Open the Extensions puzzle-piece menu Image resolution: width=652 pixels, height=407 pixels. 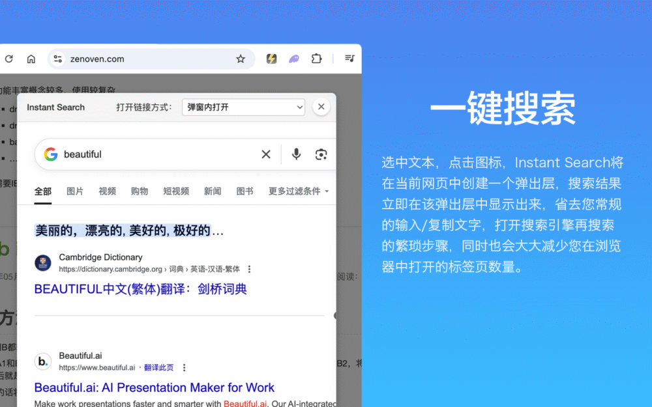[316, 59]
